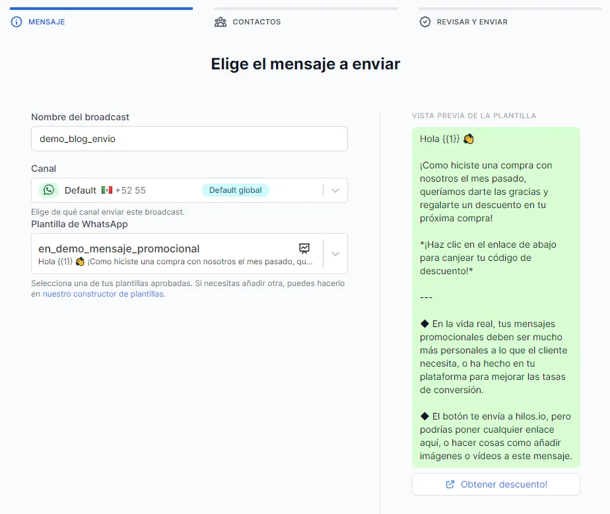Click the template media preview icon

(x=304, y=249)
